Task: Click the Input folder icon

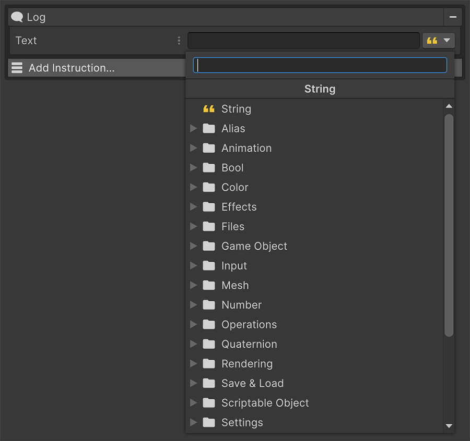Action: pyautogui.click(x=209, y=266)
